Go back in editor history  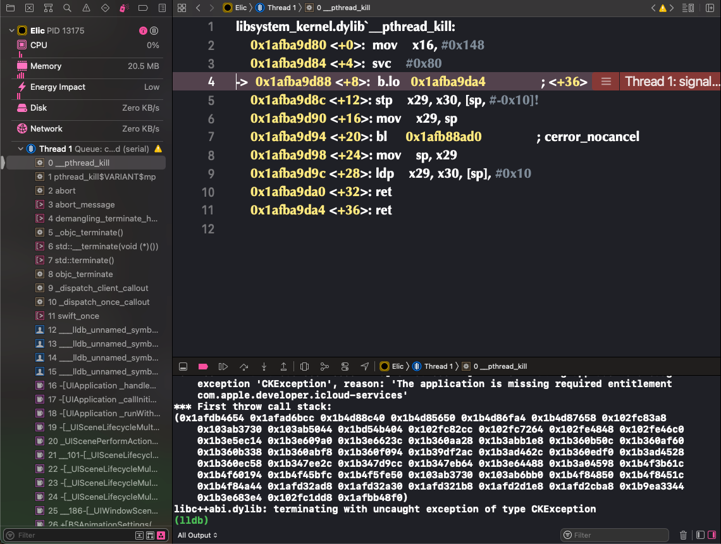click(198, 8)
